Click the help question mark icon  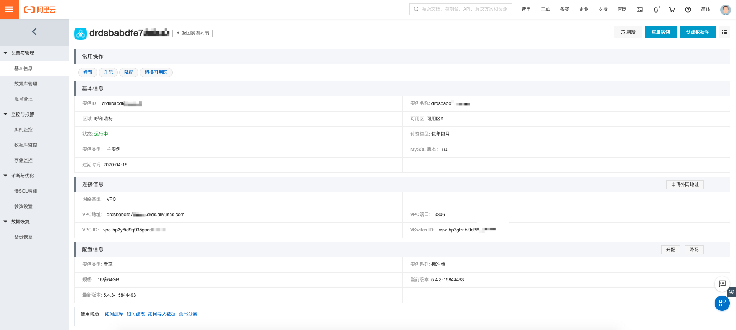tap(688, 10)
